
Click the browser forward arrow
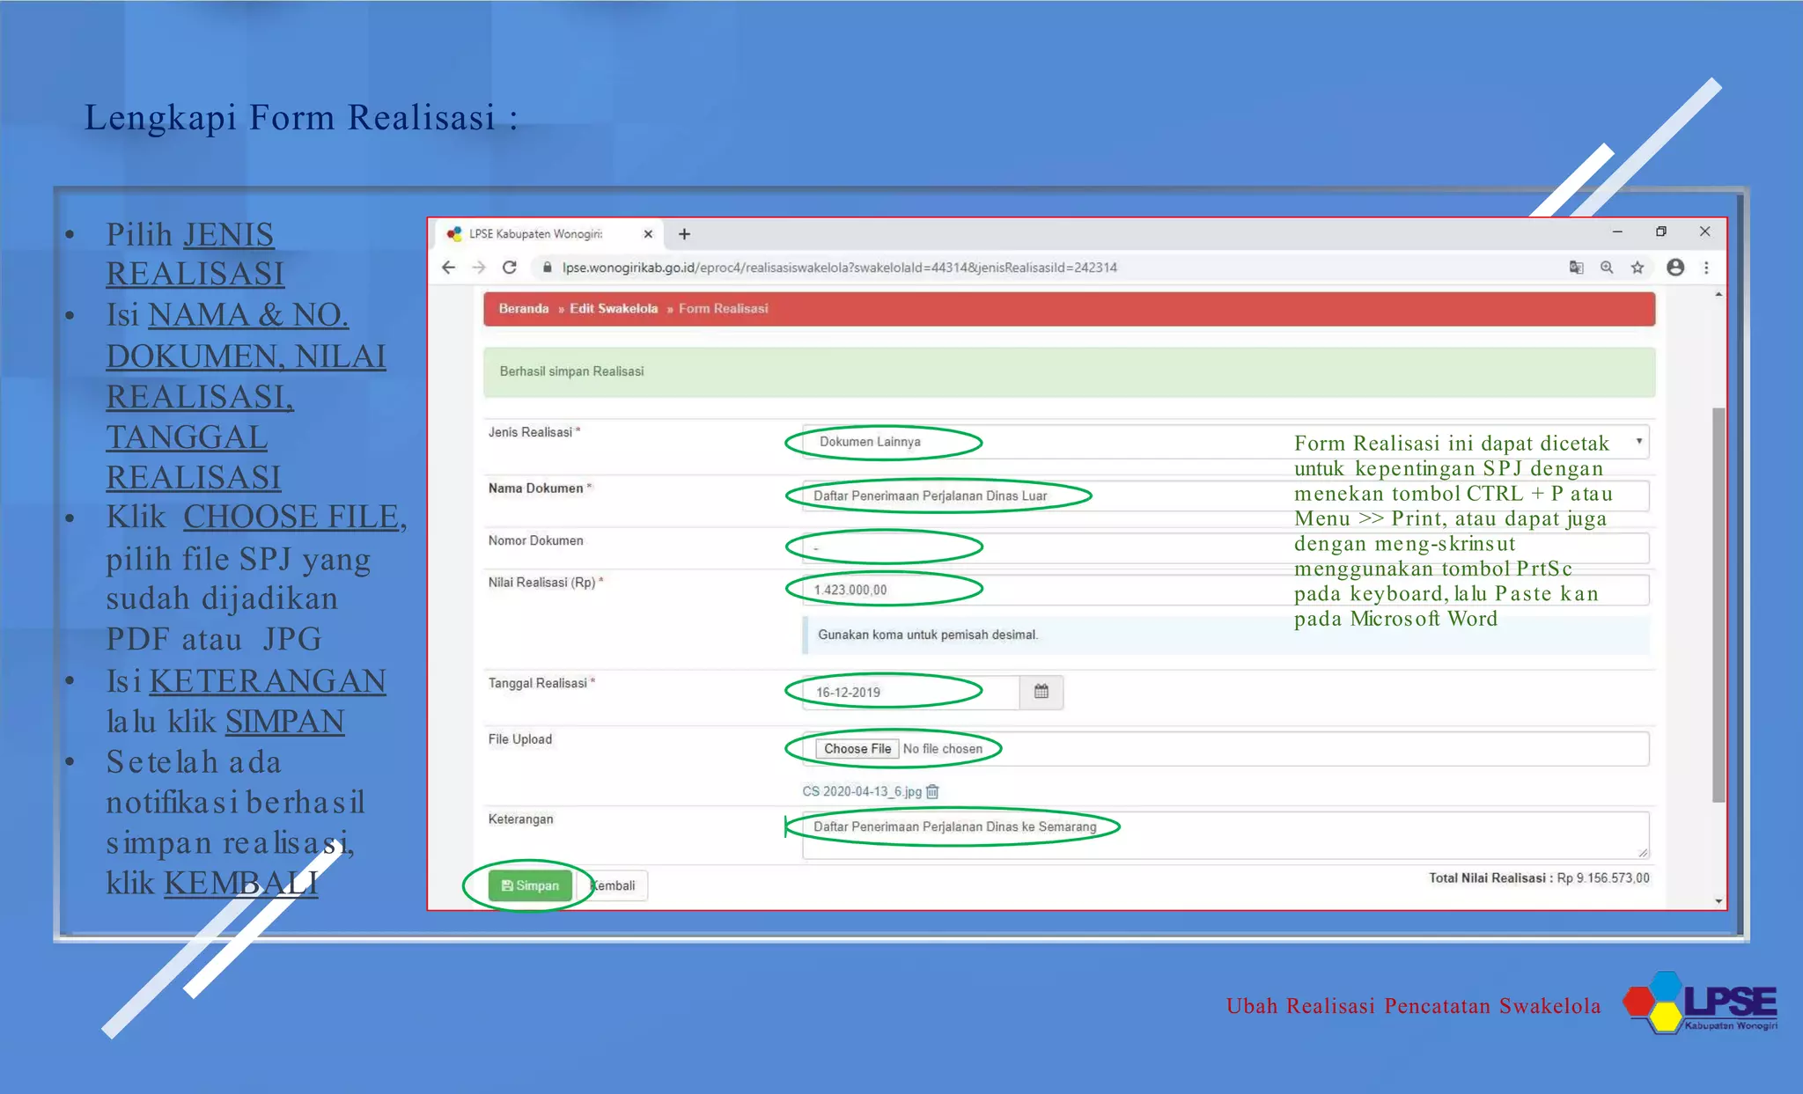point(479,268)
